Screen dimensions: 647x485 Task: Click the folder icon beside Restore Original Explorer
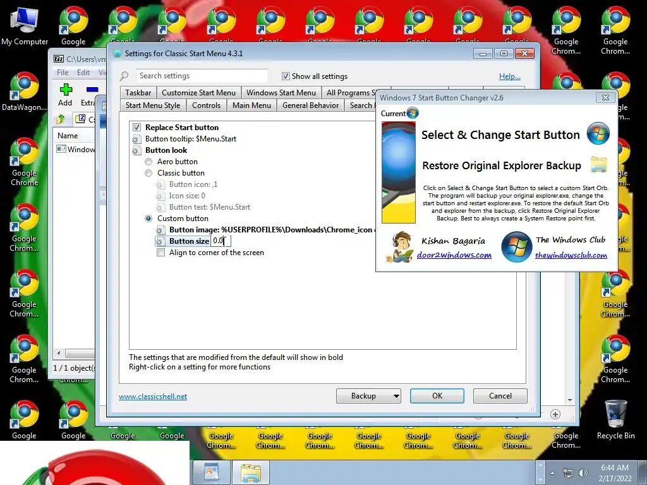pos(599,165)
